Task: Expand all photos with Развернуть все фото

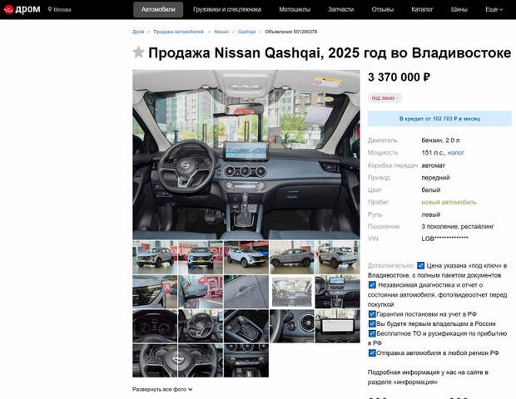Action: 162,389
